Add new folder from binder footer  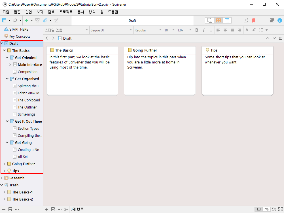pyautogui.click(x=10, y=209)
